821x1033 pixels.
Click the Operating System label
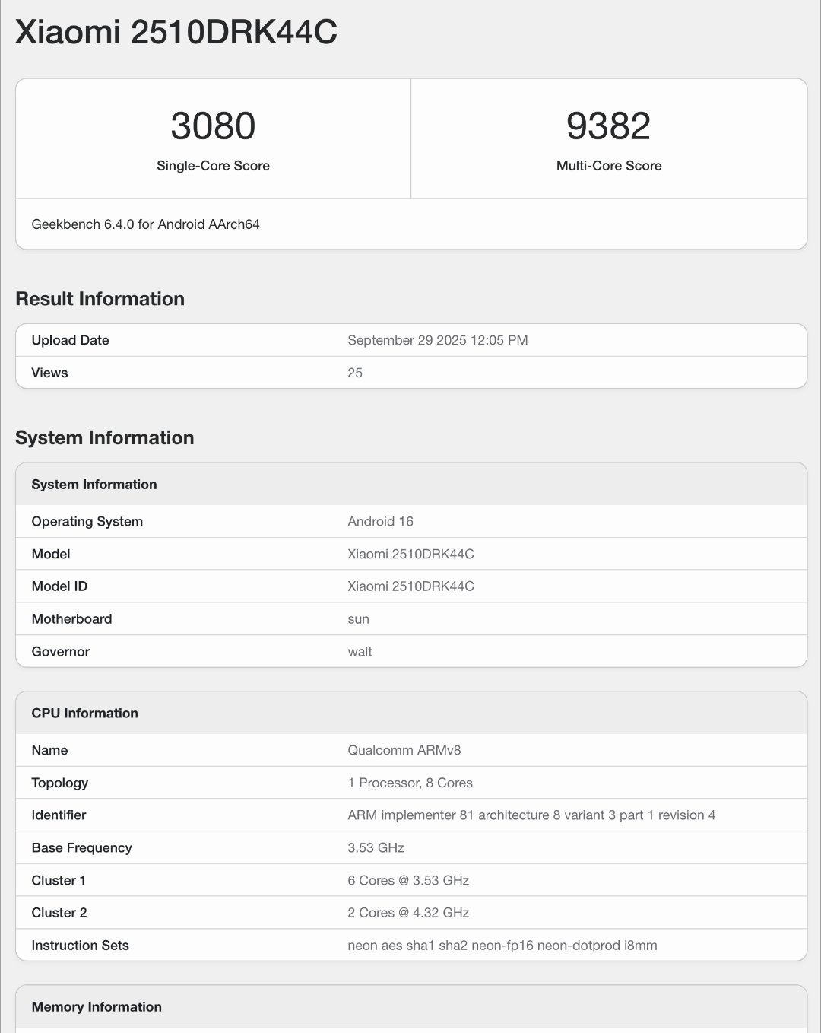coord(87,521)
